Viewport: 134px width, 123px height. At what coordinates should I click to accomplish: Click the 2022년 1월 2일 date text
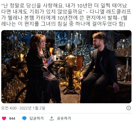tap(32, 108)
